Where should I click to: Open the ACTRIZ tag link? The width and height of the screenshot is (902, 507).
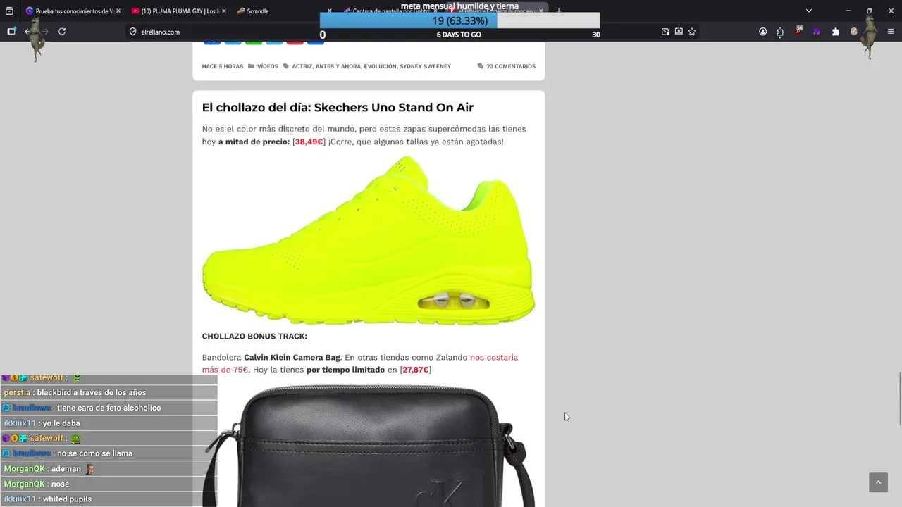tap(302, 66)
